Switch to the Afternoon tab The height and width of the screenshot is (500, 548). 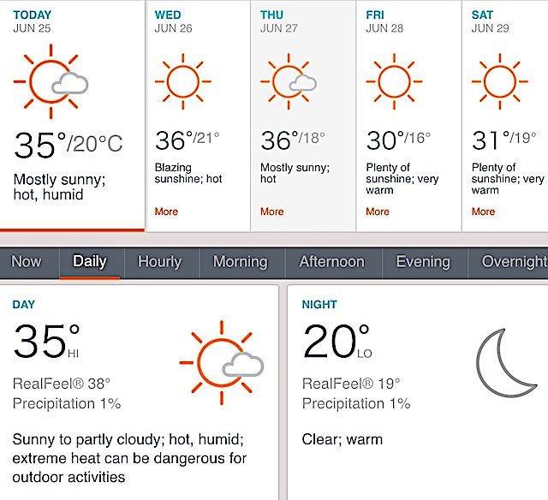[332, 262]
